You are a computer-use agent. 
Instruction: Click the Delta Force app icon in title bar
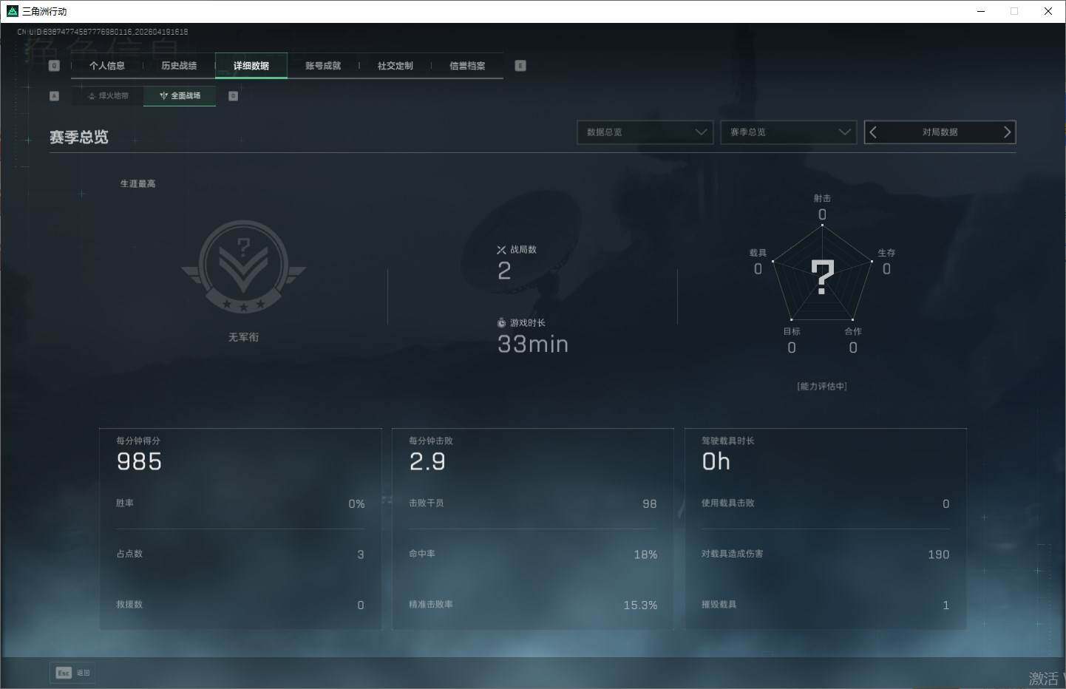(12, 11)
